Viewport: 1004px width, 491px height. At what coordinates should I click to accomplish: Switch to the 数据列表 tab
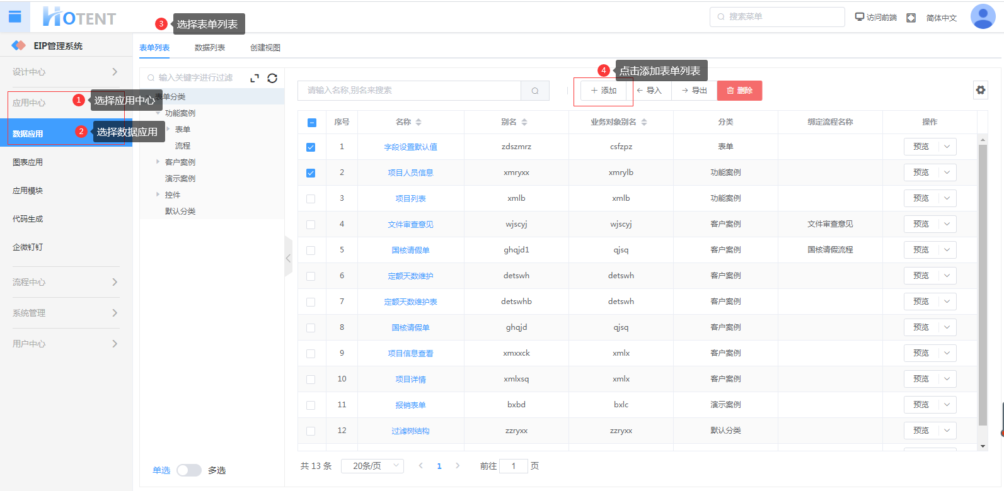tap(210, 48)
